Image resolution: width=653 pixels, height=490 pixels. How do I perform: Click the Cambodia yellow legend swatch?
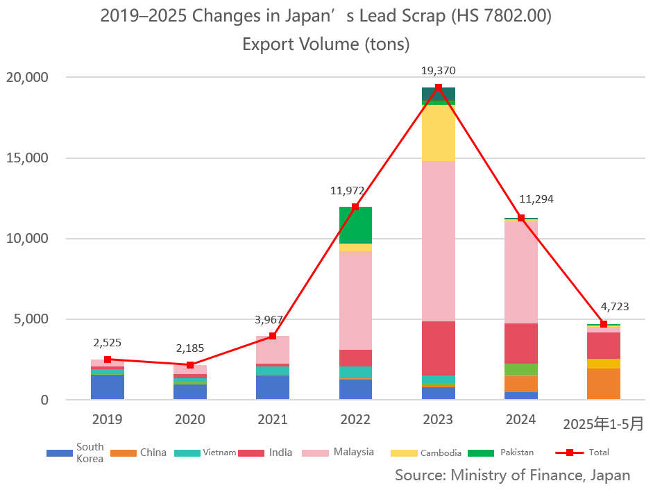[x=404, y=453]
